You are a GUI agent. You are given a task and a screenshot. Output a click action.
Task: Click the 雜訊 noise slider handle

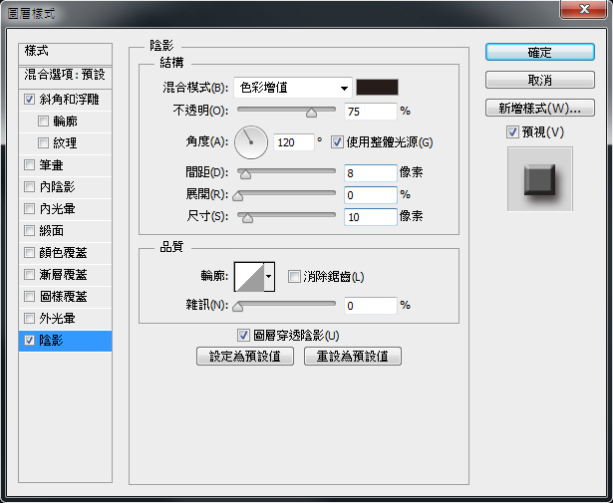237,307
